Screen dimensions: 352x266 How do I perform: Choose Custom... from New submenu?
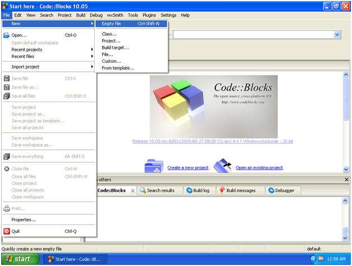click(x=131, y=61)
